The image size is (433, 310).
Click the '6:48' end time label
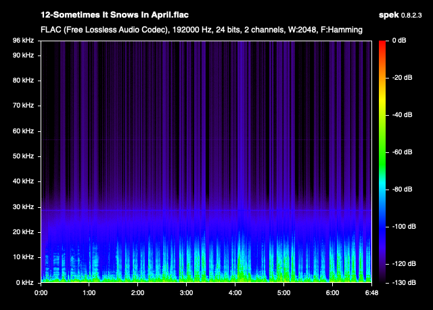coord(371,293)
